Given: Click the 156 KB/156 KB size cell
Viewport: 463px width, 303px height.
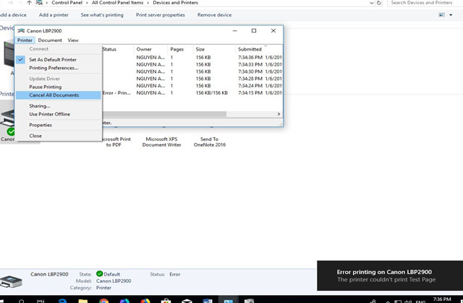Looking at the screenshot, I should 211,93.
